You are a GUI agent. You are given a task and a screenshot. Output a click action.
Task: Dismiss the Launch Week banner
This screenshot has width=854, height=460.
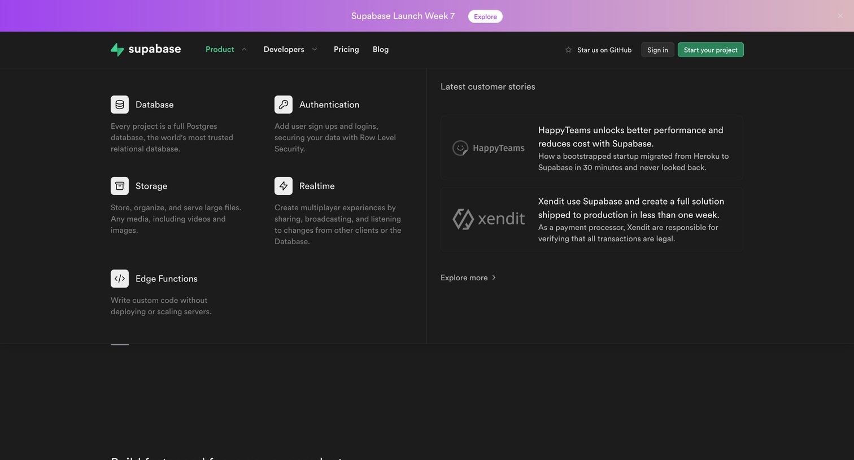[840, 16]
